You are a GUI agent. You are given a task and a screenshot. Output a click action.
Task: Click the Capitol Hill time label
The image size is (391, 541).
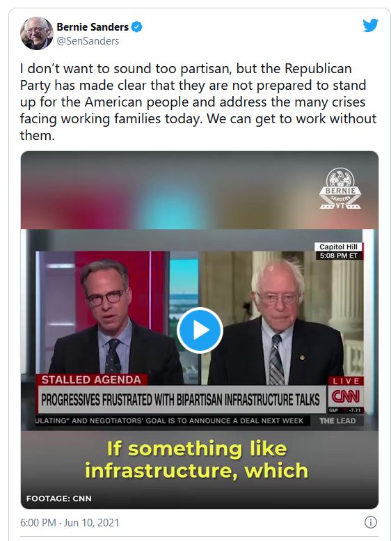click(x=338, y=251)
